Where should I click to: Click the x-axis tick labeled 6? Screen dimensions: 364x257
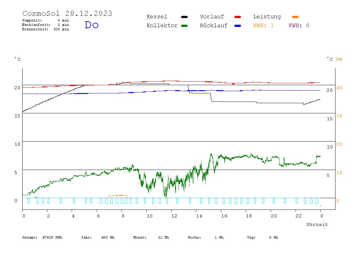tap(98, 216)
